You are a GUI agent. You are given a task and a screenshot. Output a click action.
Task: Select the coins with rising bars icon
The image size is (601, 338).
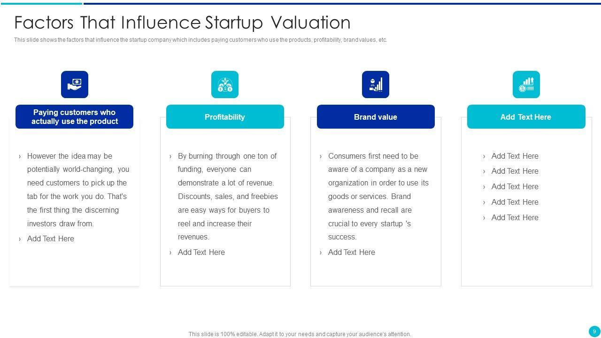click(526, 84)
